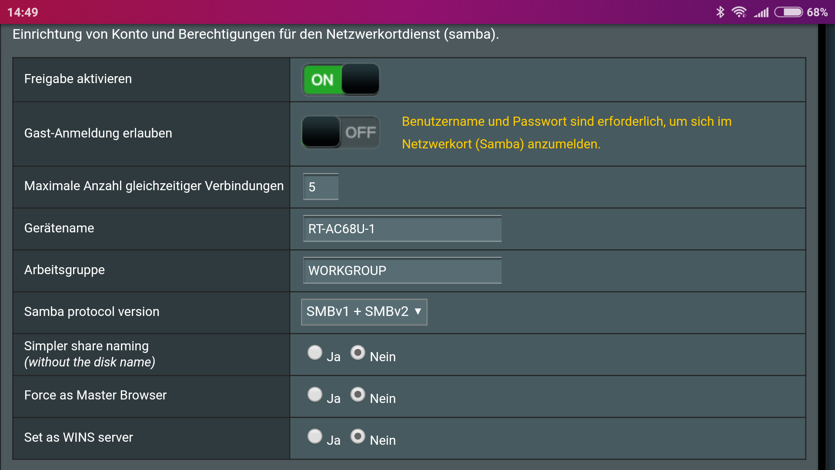This screenshot has height=470, width=835.
Task: Click the Gerätename field with RT-AC68U-1
Action: (x=402, y=229)
